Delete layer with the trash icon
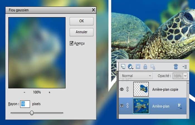The width and height of the screenshot is (195, 125). coord(176,67)
